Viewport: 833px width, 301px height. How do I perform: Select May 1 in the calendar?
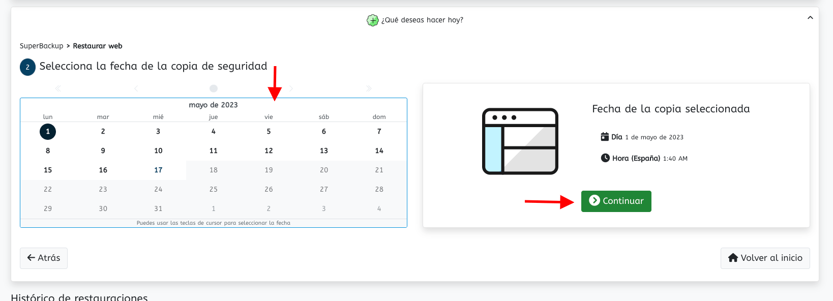pos(48,132)
